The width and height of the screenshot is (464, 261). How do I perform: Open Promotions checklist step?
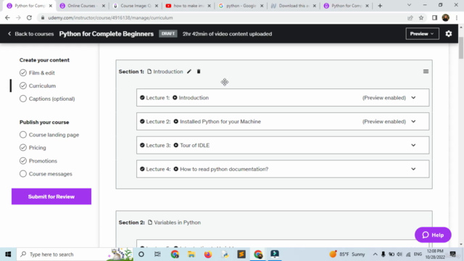coord(38,161)
